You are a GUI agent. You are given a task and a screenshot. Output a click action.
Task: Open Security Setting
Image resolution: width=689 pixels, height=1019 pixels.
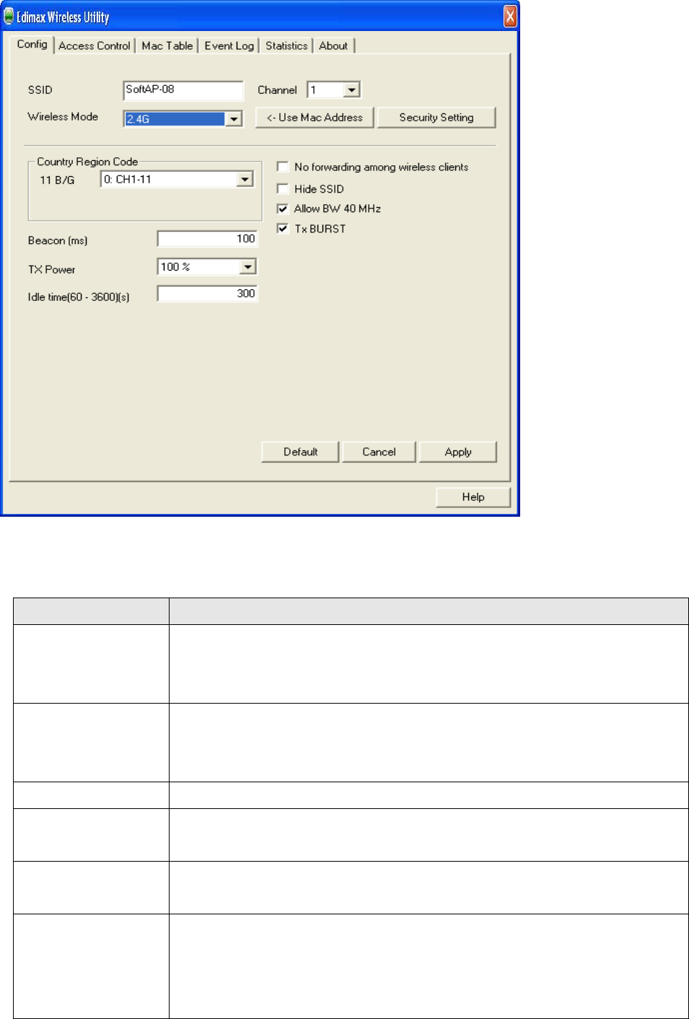pyautogui.click(x=436, y=118)
